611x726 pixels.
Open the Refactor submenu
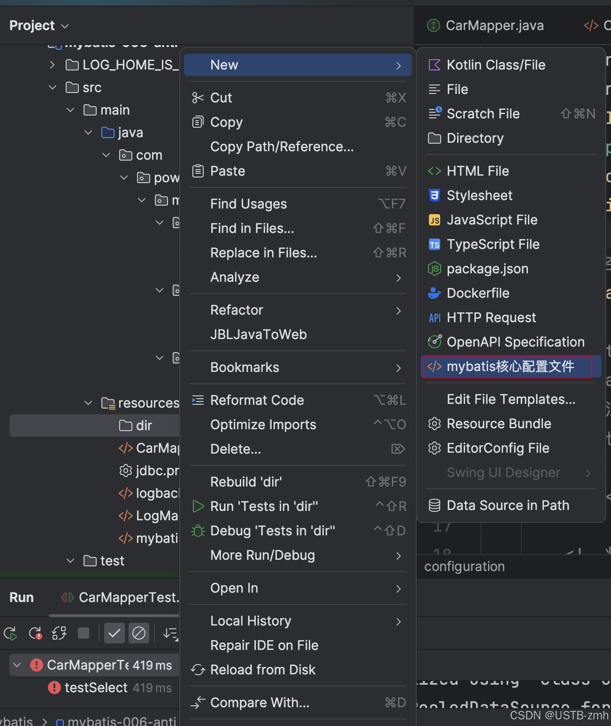(x=298, y=310)
